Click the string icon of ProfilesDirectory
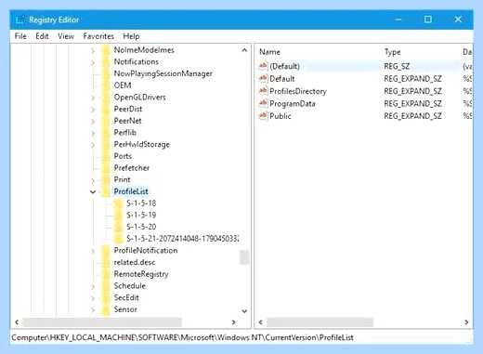Viewport: 483px width, 354px height. [x=263, y=91]
